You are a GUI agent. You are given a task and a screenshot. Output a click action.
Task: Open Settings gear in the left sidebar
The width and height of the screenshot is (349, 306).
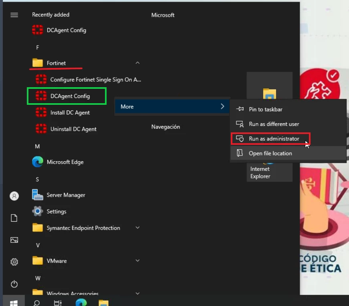[x=14, y=262]
